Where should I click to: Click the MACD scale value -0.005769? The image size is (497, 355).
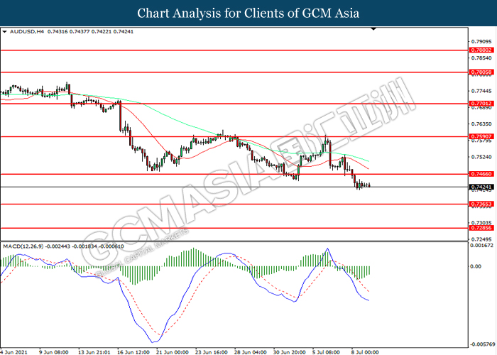pos(482,344)
